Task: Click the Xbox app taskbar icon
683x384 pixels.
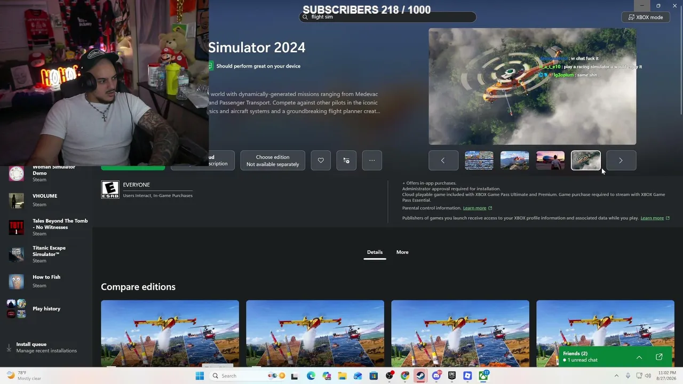Action: pyautogui.click(x=483, y=376)
